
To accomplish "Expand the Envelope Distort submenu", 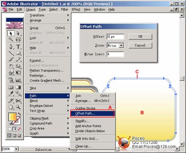I will pyautogui.click(x=48, y=106).
